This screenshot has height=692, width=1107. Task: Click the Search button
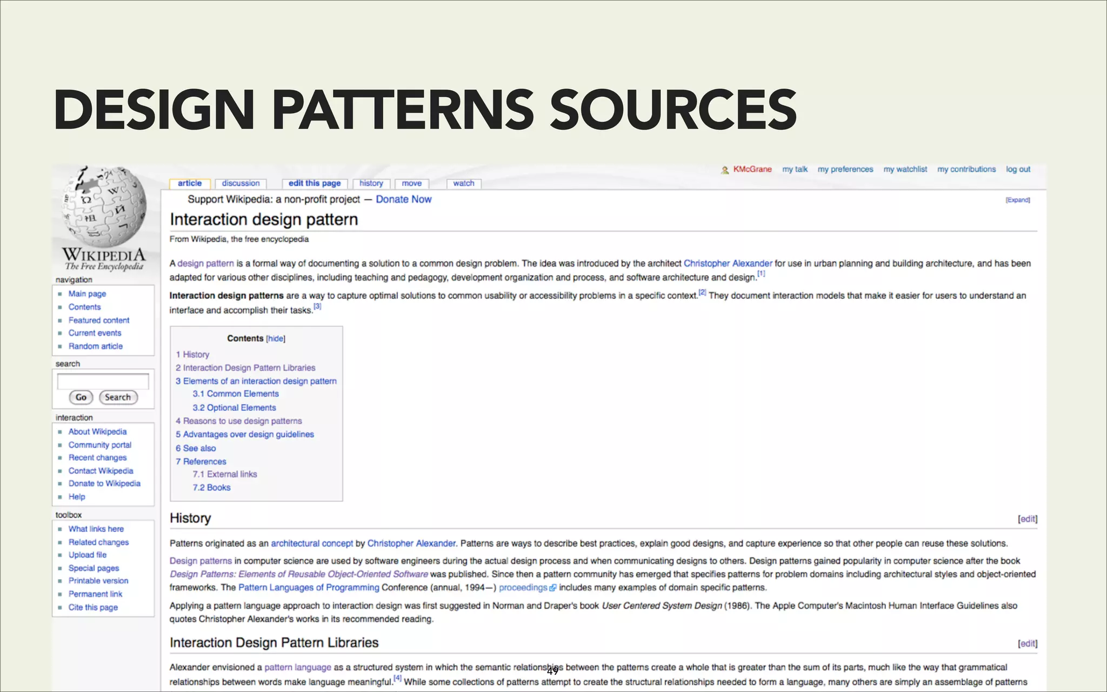(118, 397)
